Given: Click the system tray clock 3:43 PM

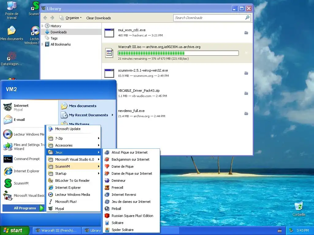Looking at the screenshot, I should tap(302, 230).
